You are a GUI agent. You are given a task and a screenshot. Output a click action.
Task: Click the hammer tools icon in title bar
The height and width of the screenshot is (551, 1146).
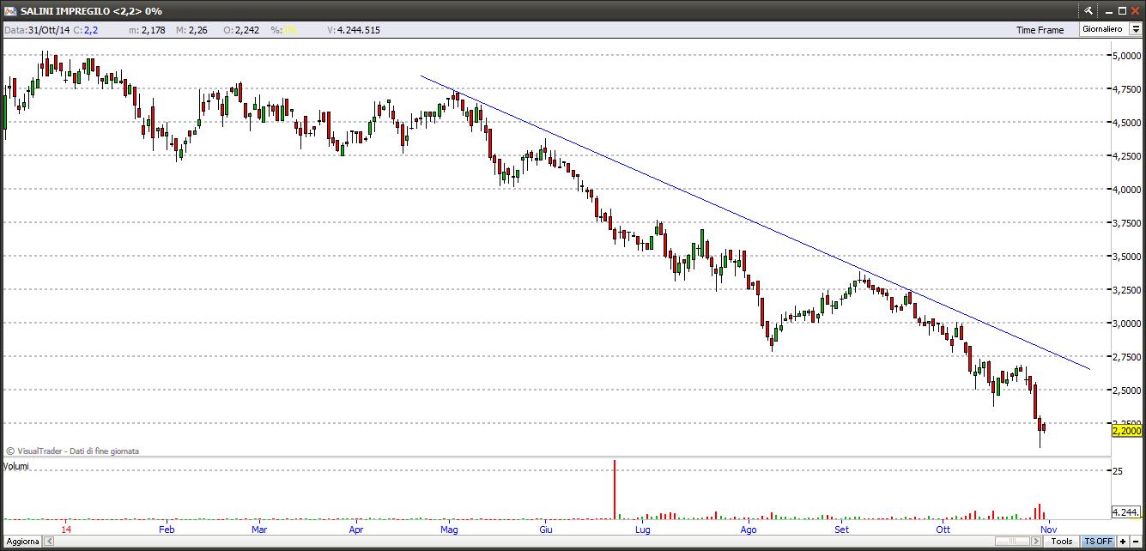pyautogui.click(x=1088, y=10)
